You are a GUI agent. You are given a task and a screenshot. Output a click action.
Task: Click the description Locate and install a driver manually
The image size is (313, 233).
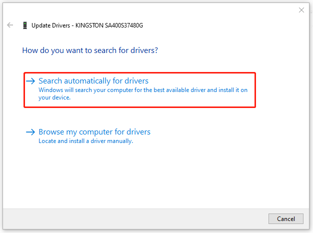point(86,141)
